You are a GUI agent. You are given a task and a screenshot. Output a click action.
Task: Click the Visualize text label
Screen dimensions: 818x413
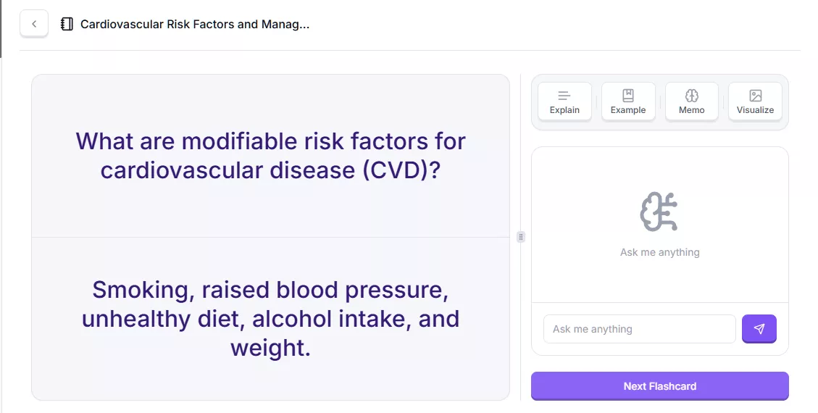coord(755,110)
